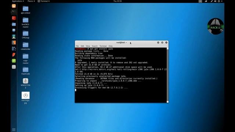
Task: Click the terminal vertical scrollbar
Action: (167, 75)
